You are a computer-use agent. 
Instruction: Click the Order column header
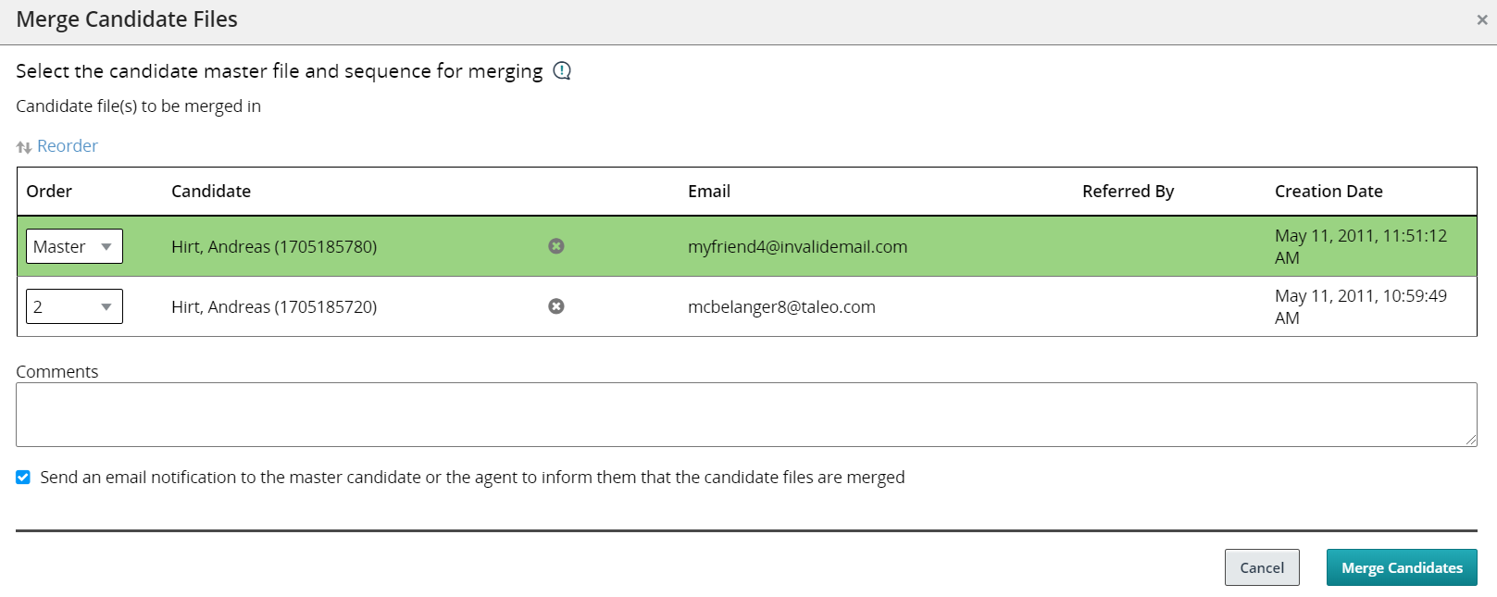49,192
